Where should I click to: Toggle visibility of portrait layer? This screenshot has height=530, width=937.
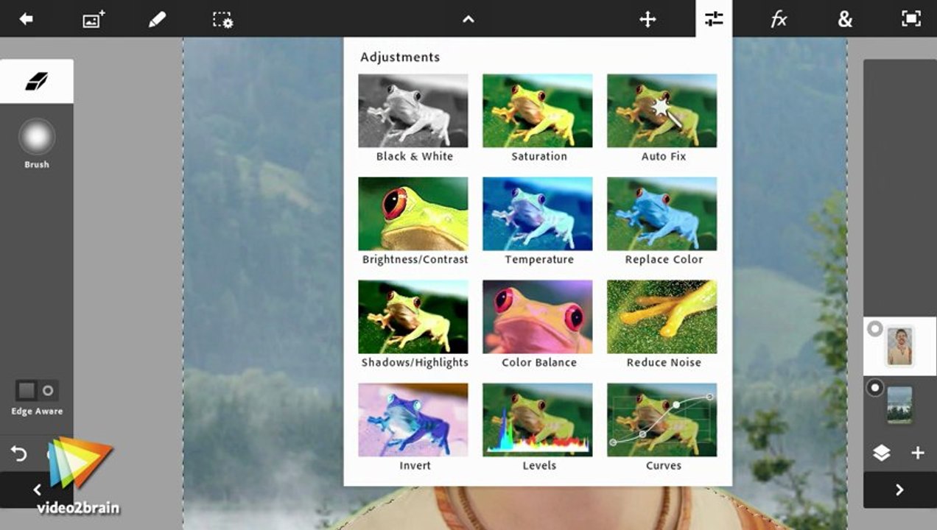[x=874, y=329]
